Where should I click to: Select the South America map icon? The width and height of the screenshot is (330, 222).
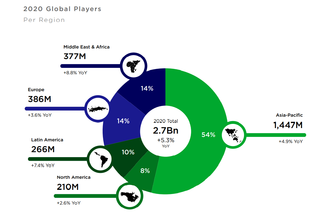100,159
